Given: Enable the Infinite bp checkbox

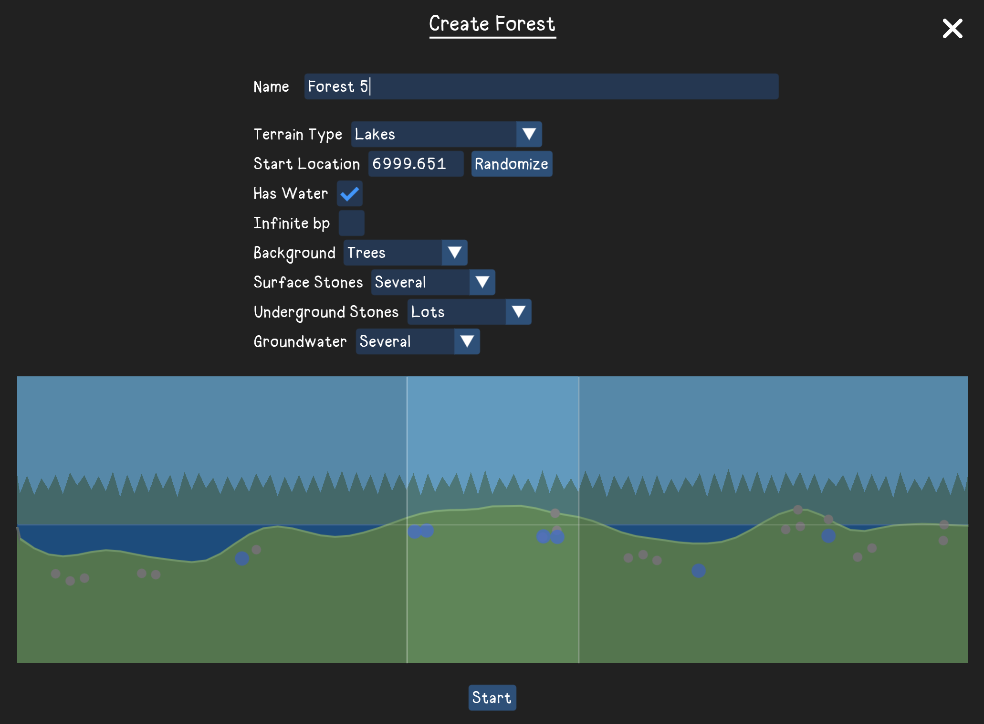Looking at the screenshot, I should [x=351, y=223].
